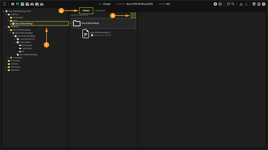The height and width of the screenshot is (150, 268).
Task: Click the Essentials package icon
Action: click(x=11, y=58)
